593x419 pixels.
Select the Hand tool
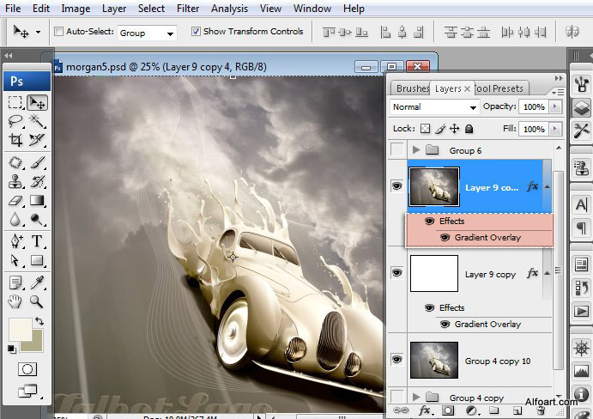15,301
